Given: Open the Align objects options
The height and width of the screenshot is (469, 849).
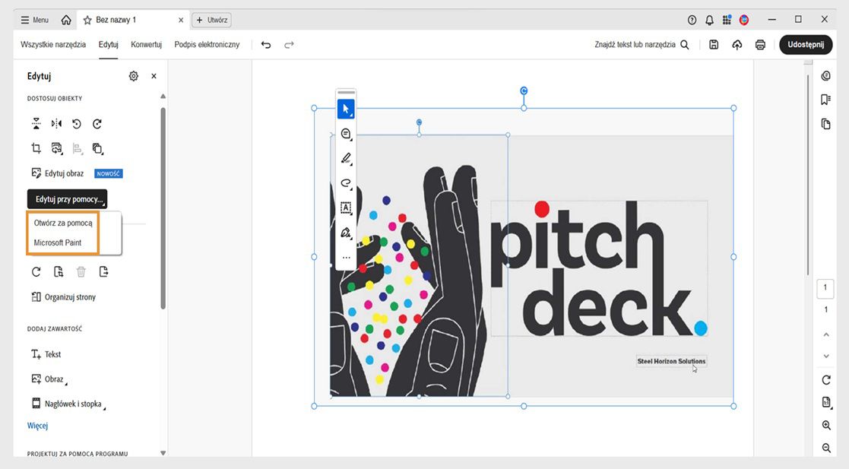Looking at the screenshot, I should coord(77,148).
